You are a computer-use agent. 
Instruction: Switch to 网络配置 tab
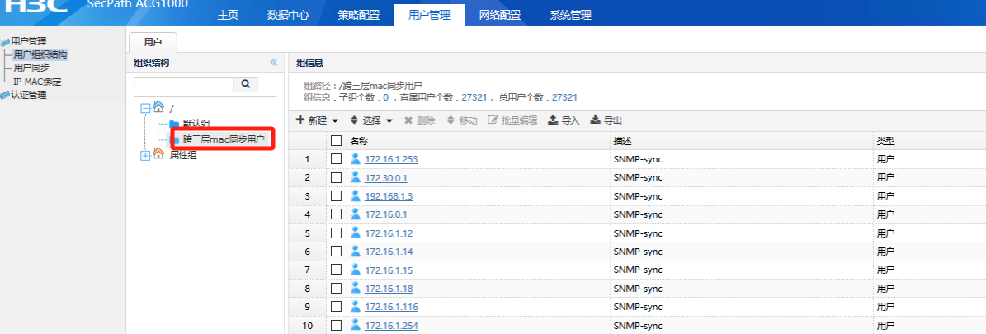pyautogui.click(x=500, y=15)
